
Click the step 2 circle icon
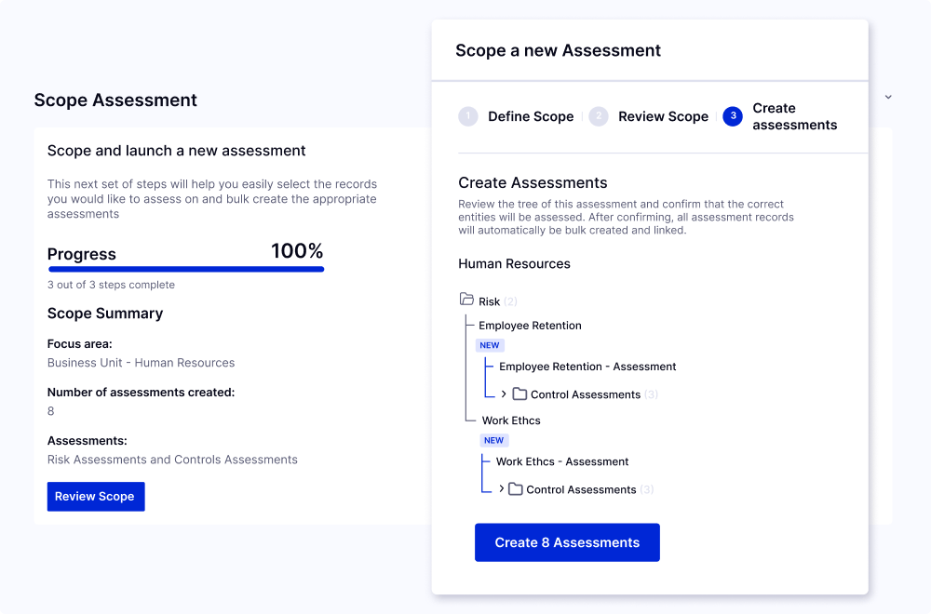click(599, 116)
